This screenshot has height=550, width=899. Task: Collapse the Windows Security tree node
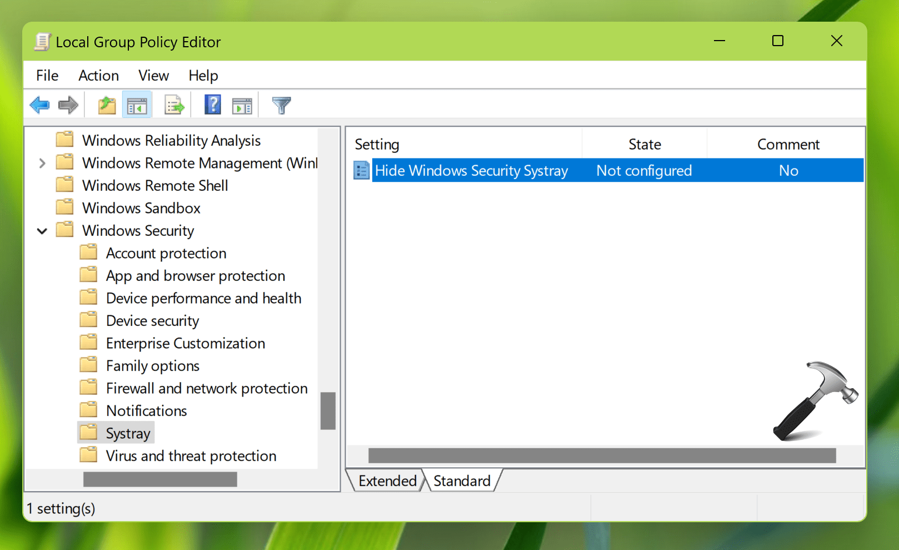tap(41, 230)
